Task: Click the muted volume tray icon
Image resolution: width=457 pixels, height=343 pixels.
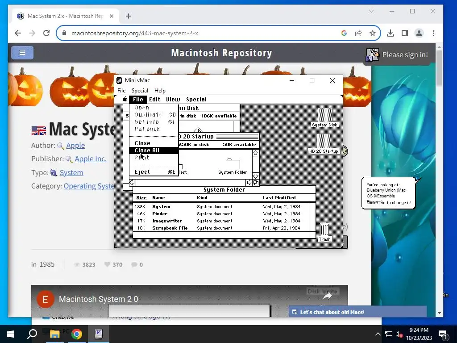Action: point(399,334)
